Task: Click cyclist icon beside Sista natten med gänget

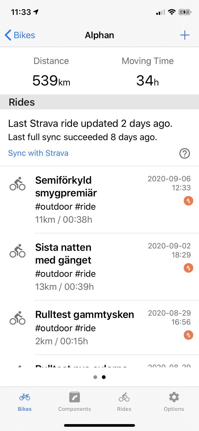Action: pyautogui.click(x=18, y=251)
